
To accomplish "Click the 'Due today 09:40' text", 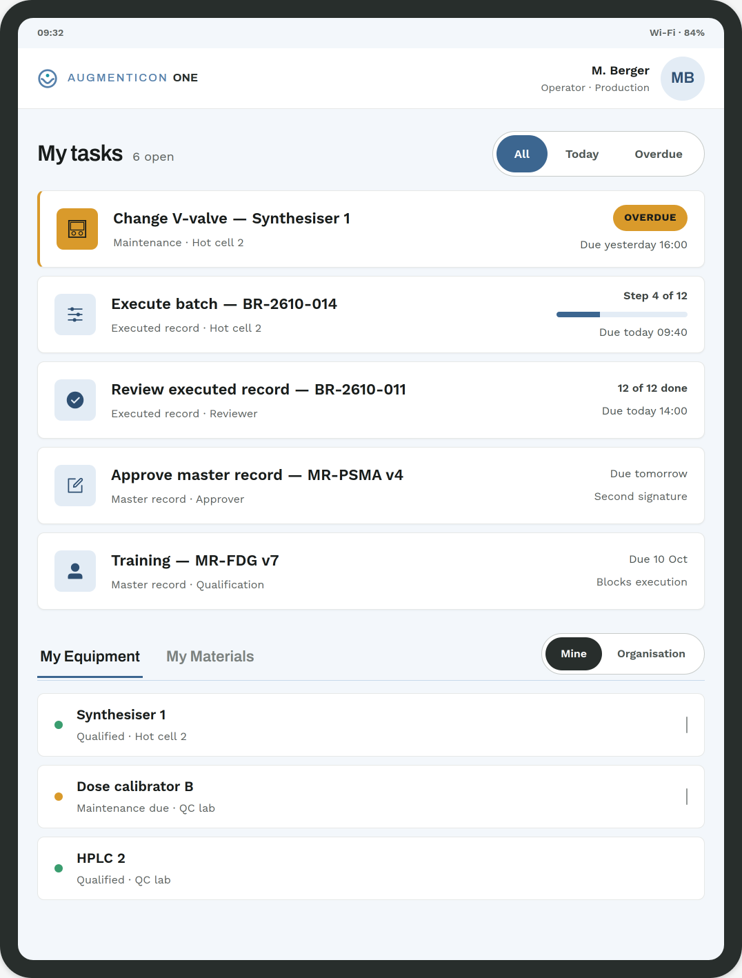I will (x=643, y=332).
